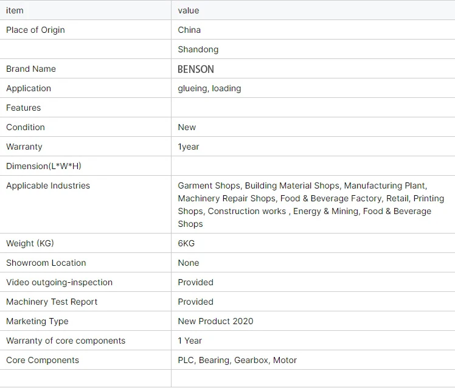Image resolution: width=455 pixels, height=388 pixels.
Task: Click the 'glueing, loading' application value
Action: [x=209, y=88]
